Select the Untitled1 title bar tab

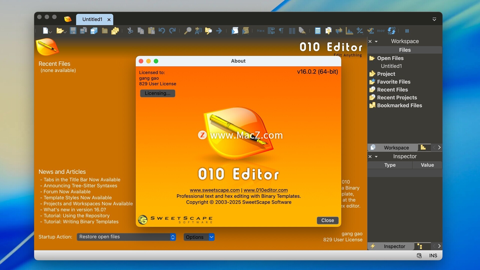(x=92, y=19)
